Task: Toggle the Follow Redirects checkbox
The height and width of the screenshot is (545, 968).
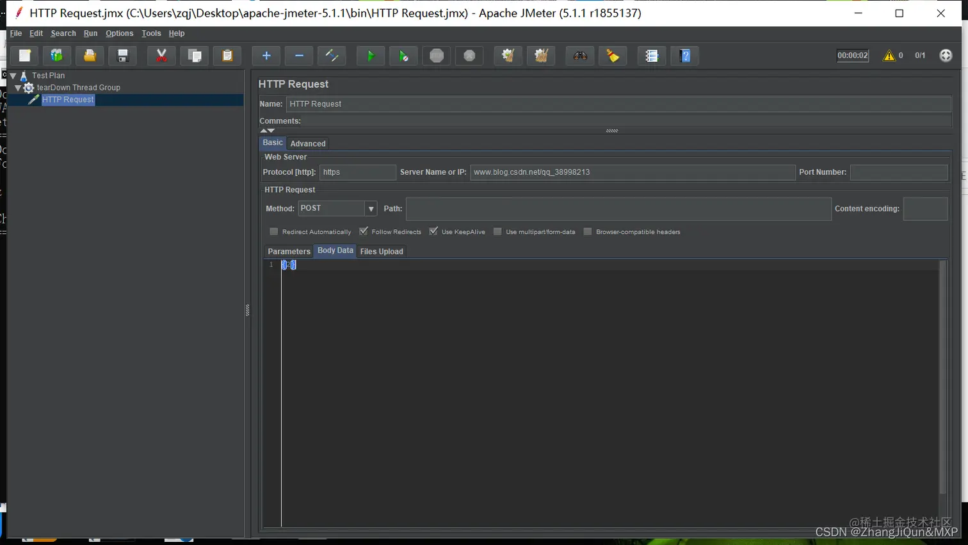Action: 364,231
